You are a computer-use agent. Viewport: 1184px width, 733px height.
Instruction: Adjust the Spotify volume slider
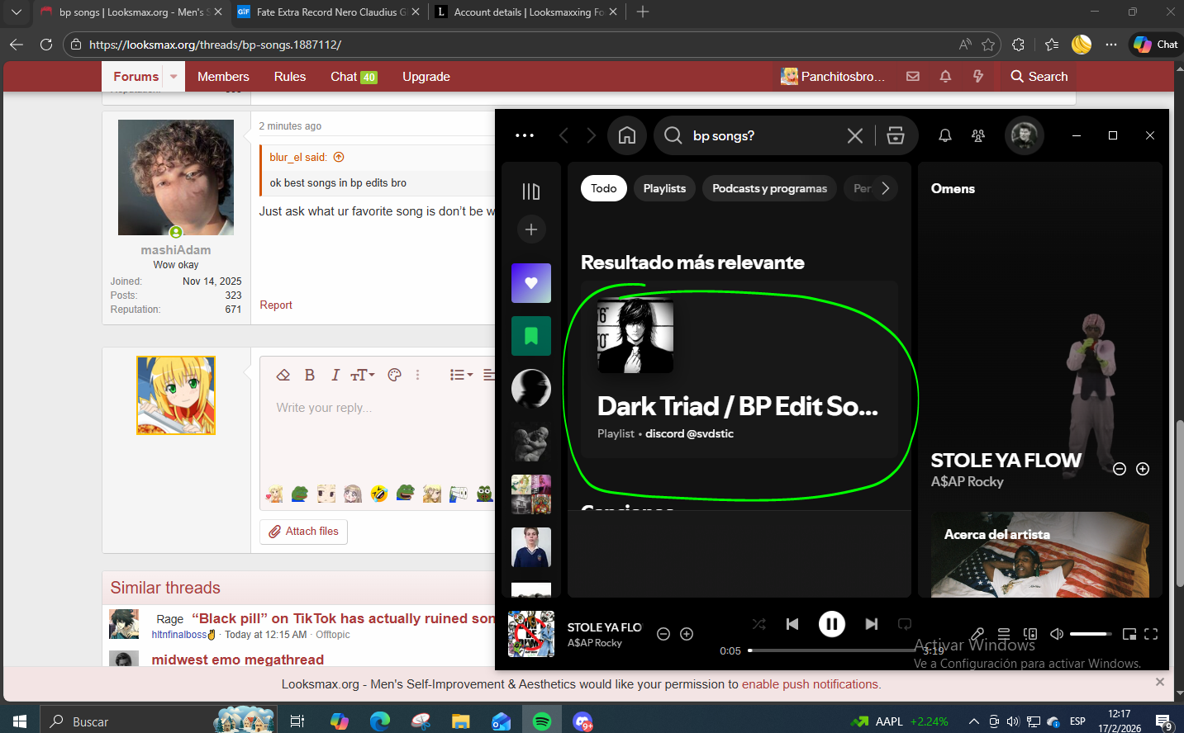(1091, 634)
